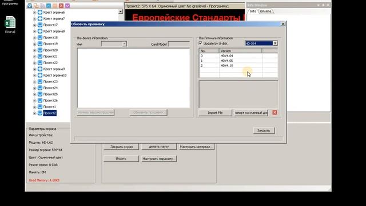Click the Модуль: HD-U62 text
The image size is (366, 206).
coord(41,142)
